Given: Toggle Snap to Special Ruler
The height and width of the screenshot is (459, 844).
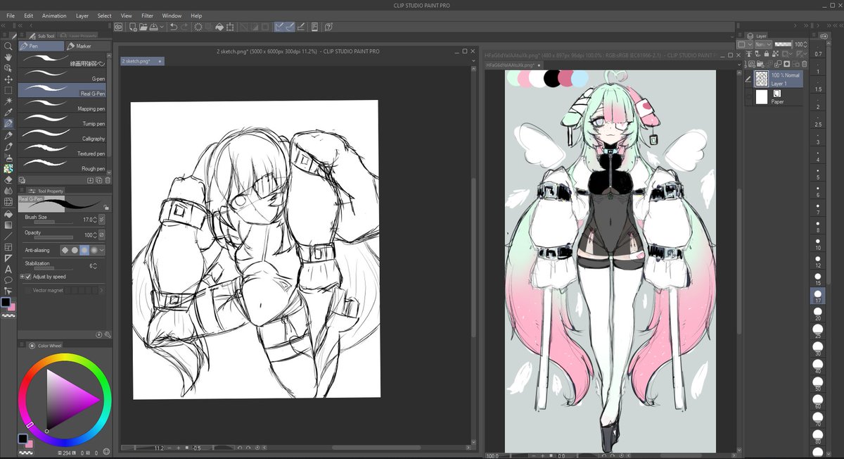Looking at the screenshot, I should coord(289,27).
